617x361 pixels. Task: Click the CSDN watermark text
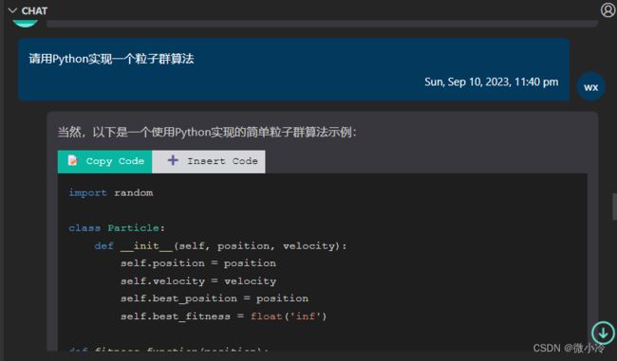click(x=569, y=348)
